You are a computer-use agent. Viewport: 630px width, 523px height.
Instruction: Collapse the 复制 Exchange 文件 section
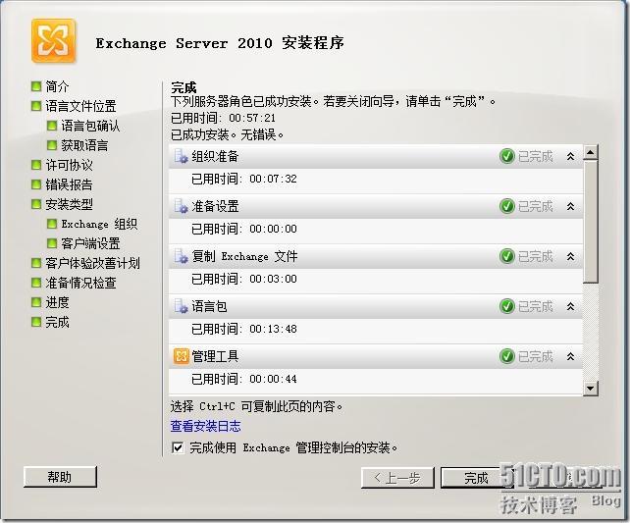(570, 256)
